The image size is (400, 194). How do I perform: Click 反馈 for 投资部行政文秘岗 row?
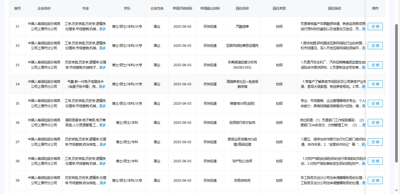point(375,123)
